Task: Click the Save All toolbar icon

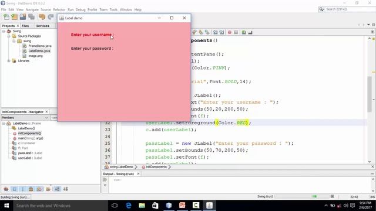Action: [31, 17]
